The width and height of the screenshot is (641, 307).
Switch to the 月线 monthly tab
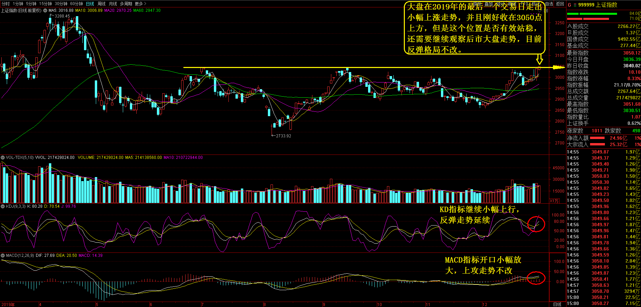[x=113, y=4]
